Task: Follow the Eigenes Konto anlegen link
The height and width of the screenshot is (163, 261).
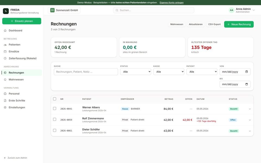Action: coord(172,2)
